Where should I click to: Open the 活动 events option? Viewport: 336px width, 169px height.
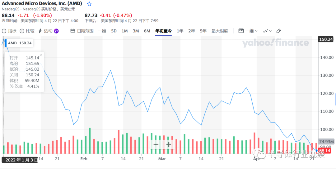pyautogui.click(x=45, y=31)
